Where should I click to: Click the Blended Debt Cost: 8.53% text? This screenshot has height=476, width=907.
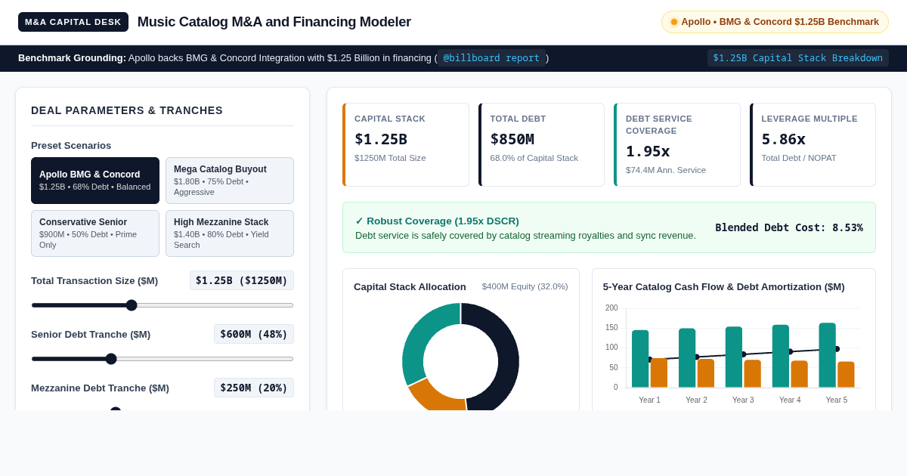coord(789,227)
